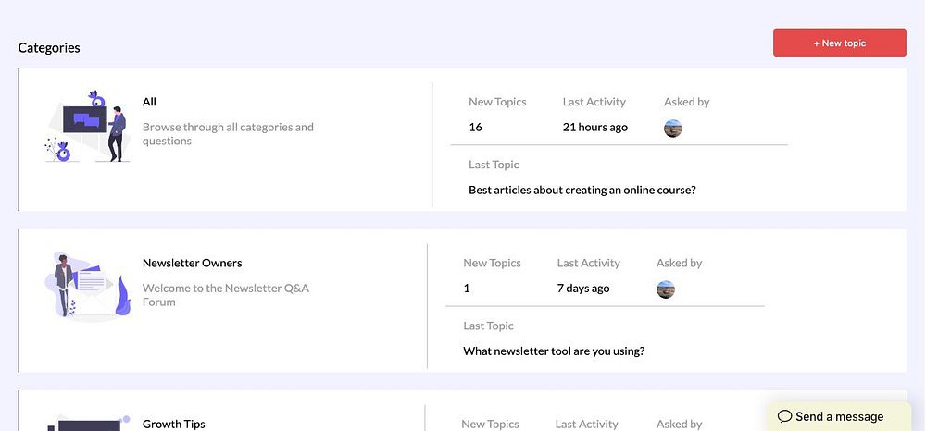Open the All category illustration
The height and width of the screenshot is (431, 926).
point(87,127)
